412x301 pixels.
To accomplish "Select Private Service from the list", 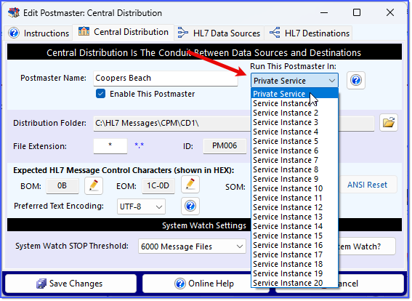I will 294,94.
